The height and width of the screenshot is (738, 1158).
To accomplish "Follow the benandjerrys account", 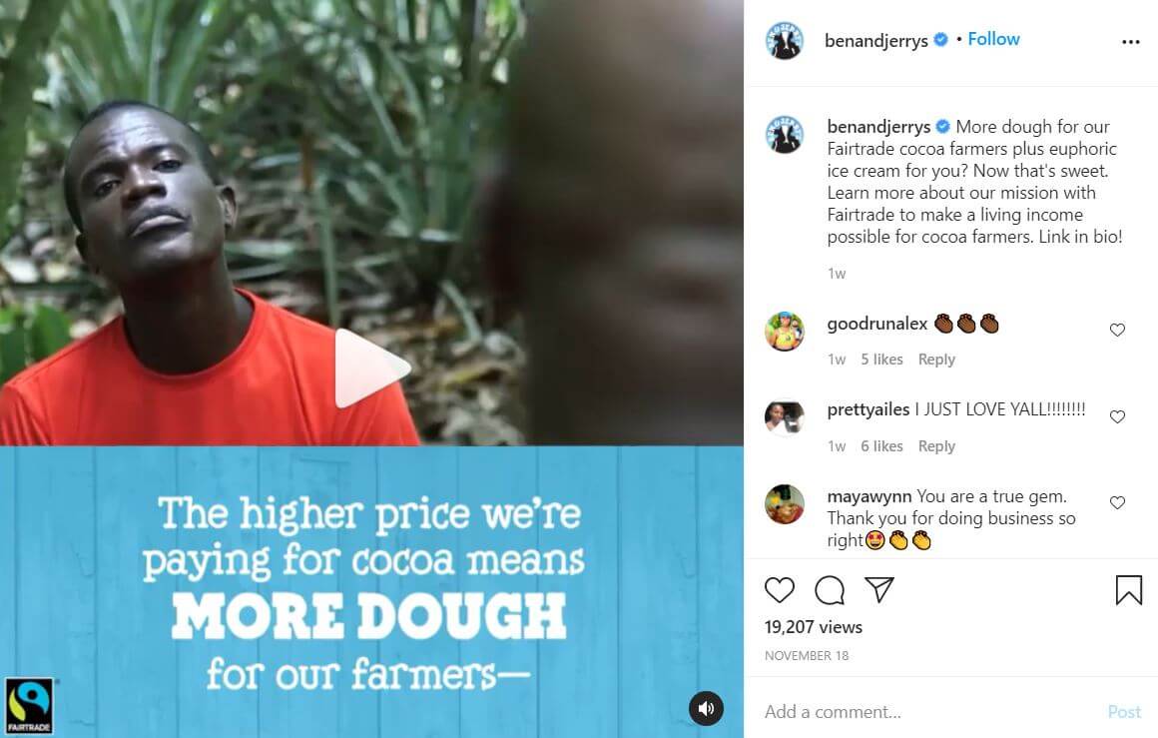I will coord(993,39).
